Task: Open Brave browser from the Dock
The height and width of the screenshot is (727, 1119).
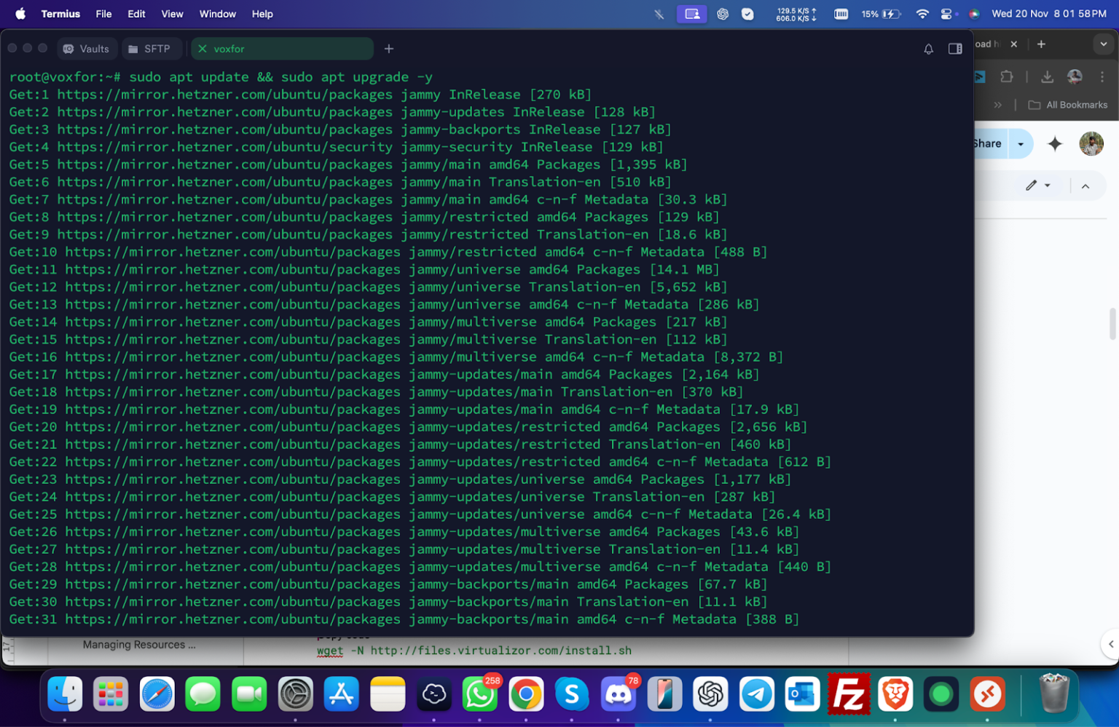Action: pos(895,694)
